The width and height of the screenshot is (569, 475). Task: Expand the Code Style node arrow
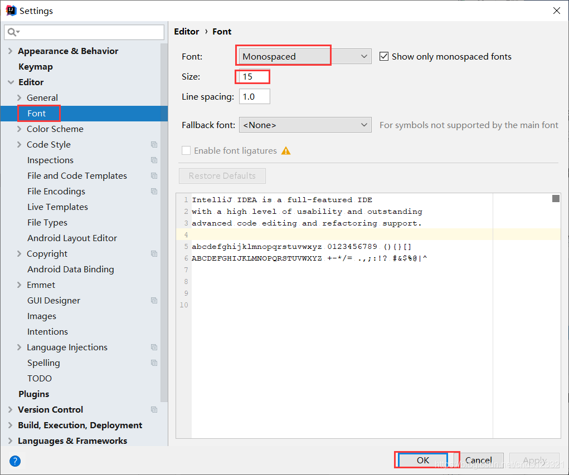point(20,144)
